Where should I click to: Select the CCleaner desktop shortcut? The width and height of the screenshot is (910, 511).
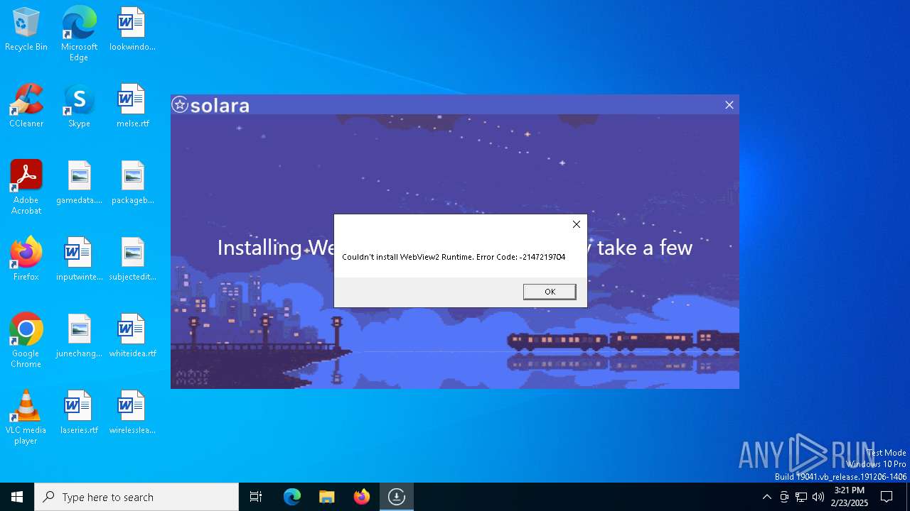(26, 106)
